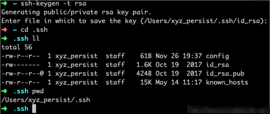Image resolution: width=270 pixels, height=114 pixels.
Task: Click the cyan .ssh directory in ll prompt
Action: pyautogui.click(x=21, y=38)
